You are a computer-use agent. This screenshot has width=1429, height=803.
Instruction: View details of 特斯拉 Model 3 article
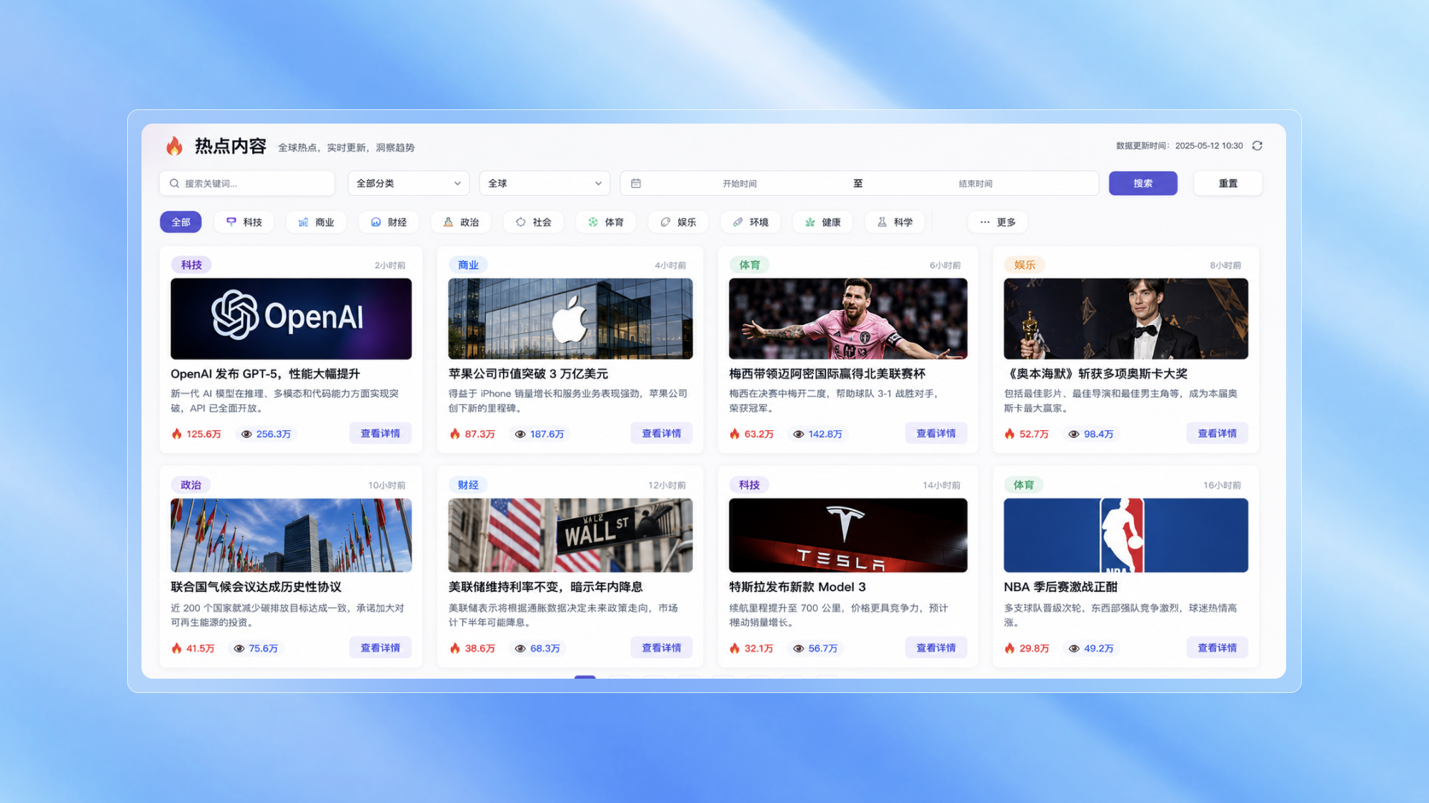tap(936, 647)
